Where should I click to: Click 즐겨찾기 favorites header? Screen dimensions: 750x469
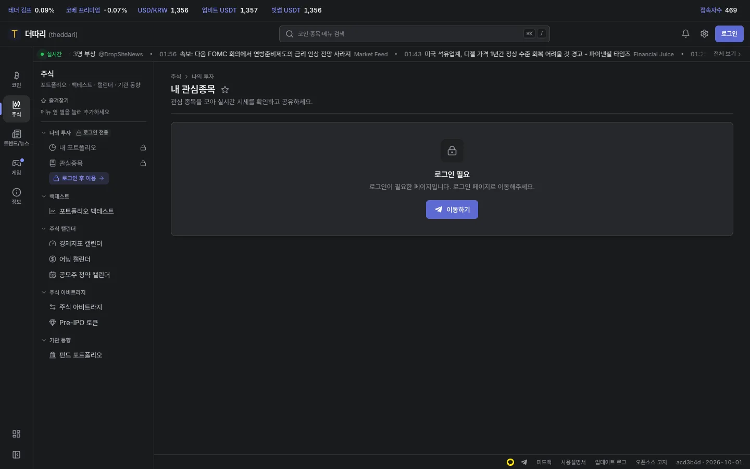point(55,101)
